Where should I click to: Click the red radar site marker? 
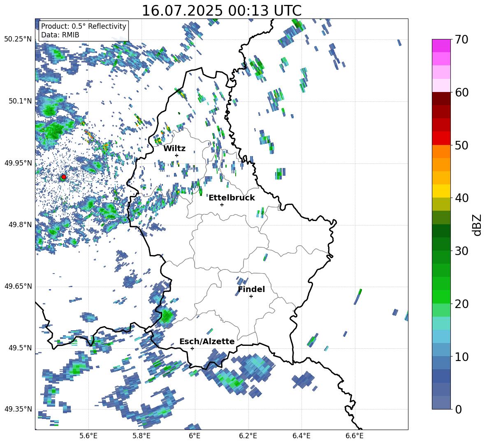point(64,177)
